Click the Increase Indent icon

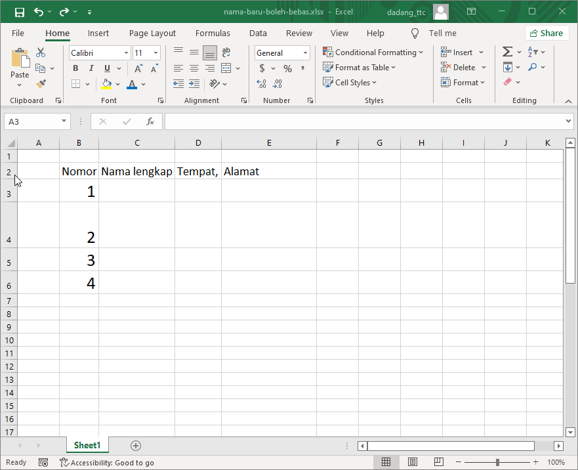(x=194, y=83)
